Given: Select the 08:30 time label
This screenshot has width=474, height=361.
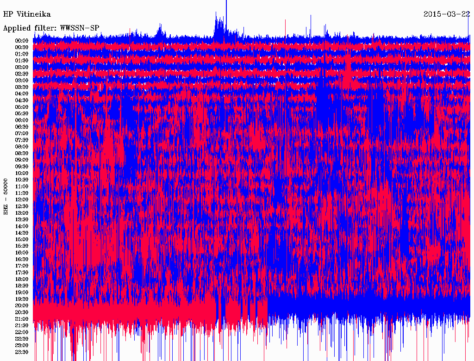Looking at the screenshot, I should [x=22, y=153].
